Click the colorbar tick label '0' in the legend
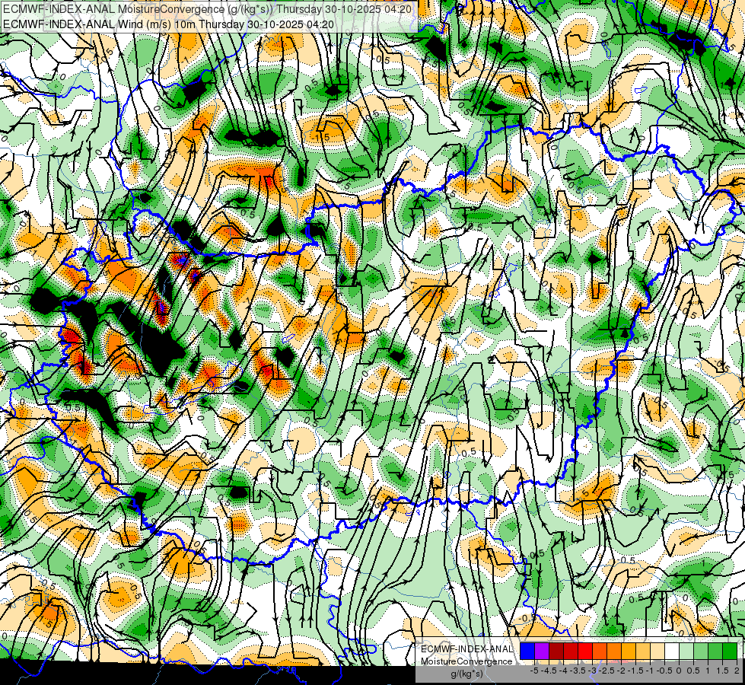The image size is (745, 685). 679,671
